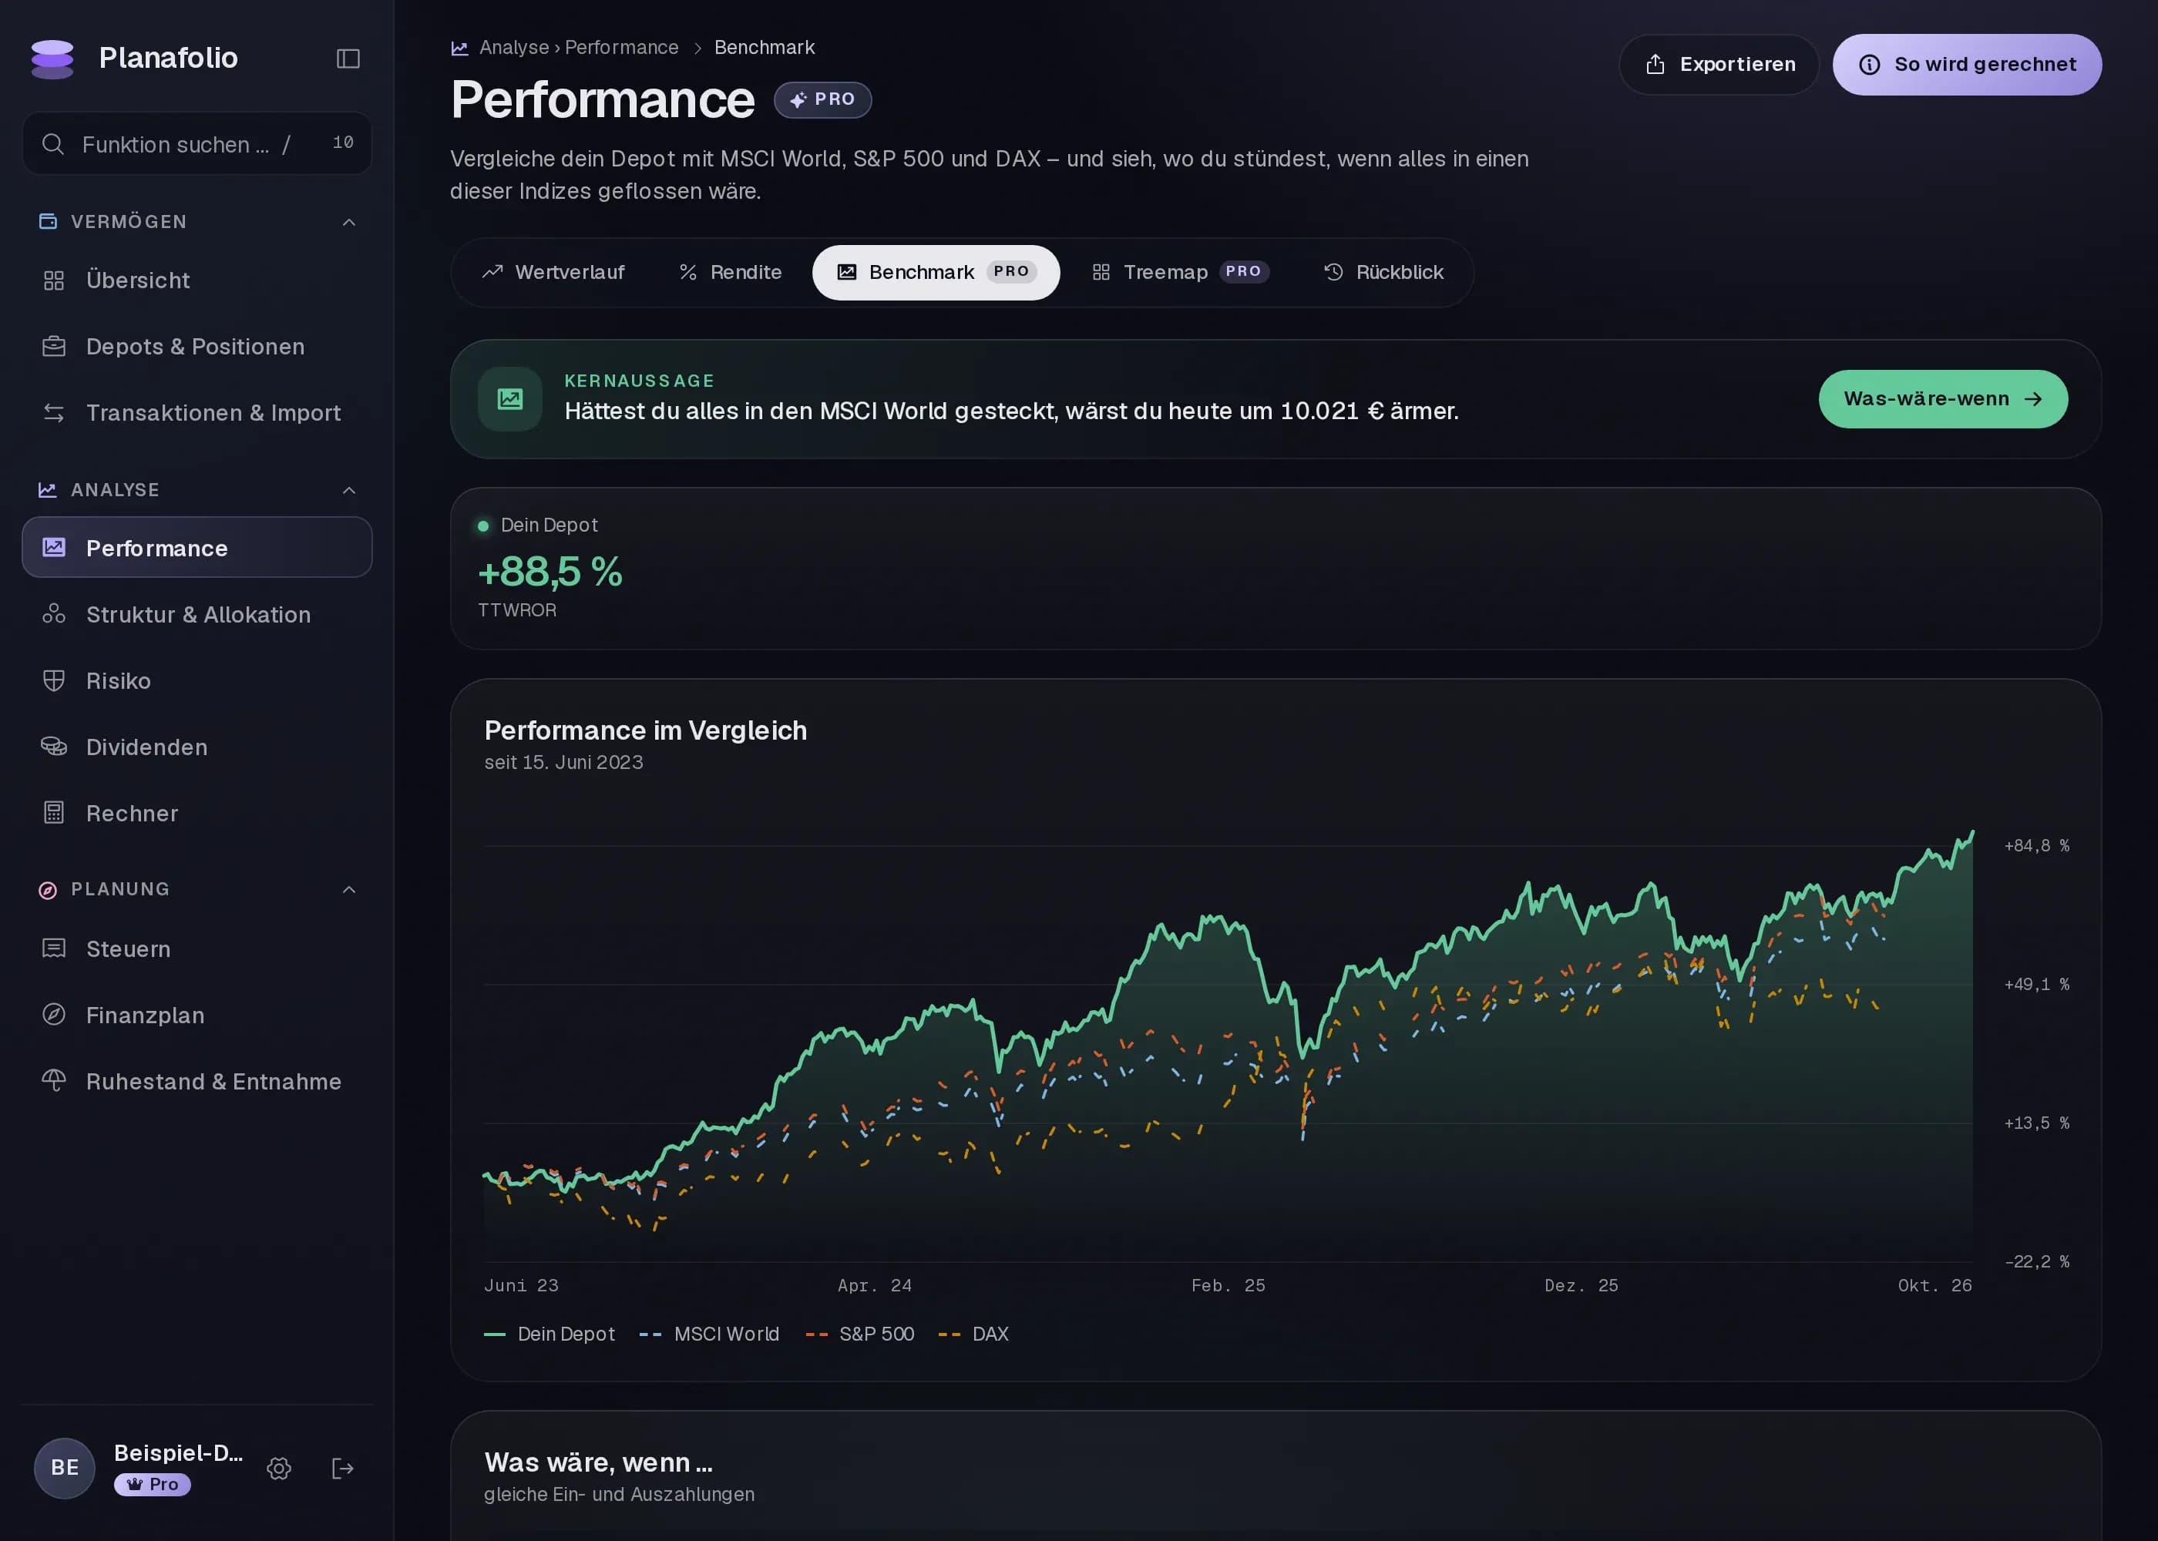
Task: Click the Planafolio logo icon
Action: (x=52, y=59)
